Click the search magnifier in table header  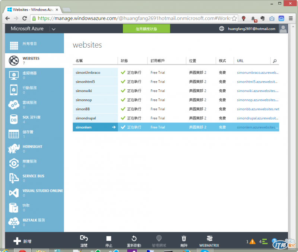point(275,61)
